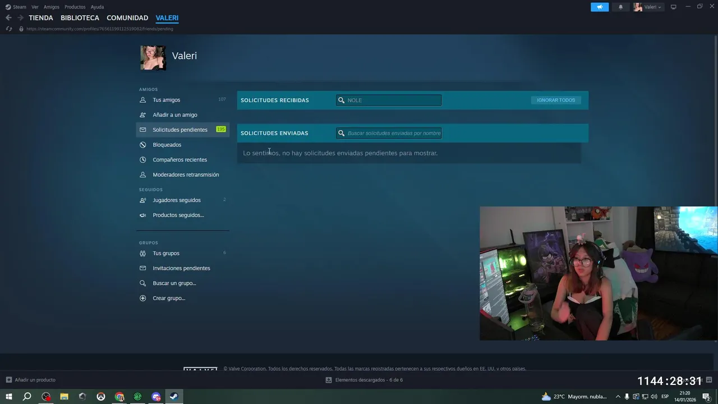718x404 pixels.
Task: Click the Valeri profile avatar picture
Action: (153, 58)
